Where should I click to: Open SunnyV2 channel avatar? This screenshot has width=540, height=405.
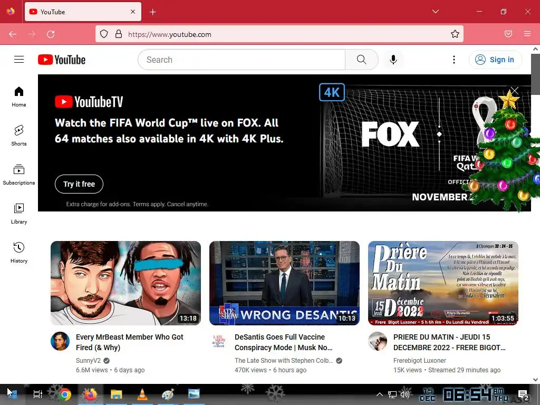[x=60, y=341]
